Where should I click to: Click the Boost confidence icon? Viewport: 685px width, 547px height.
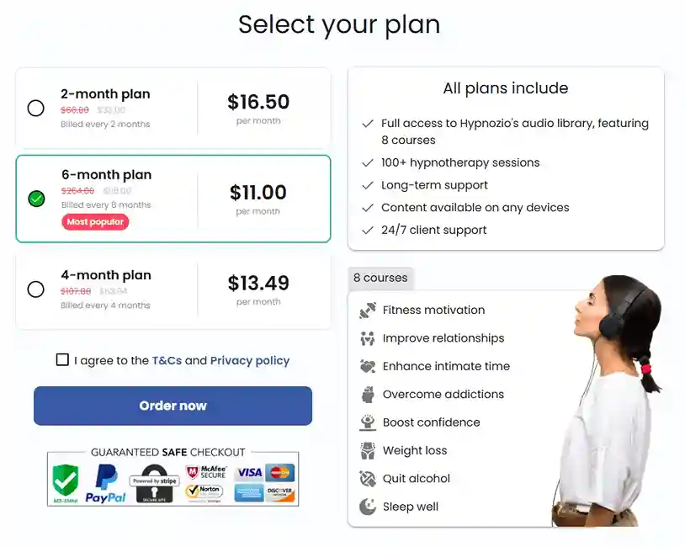pos(368,422)
